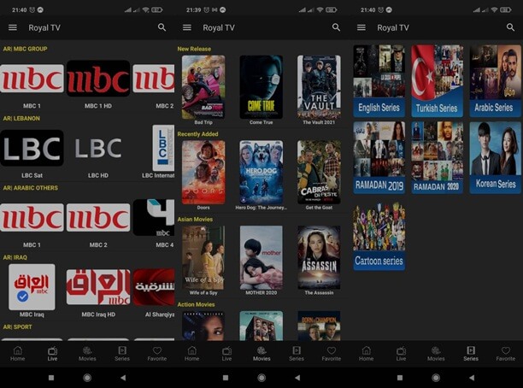Select Live tab in left screen
The height and width of the screenshot is (388, 523).
pos(52,354)
